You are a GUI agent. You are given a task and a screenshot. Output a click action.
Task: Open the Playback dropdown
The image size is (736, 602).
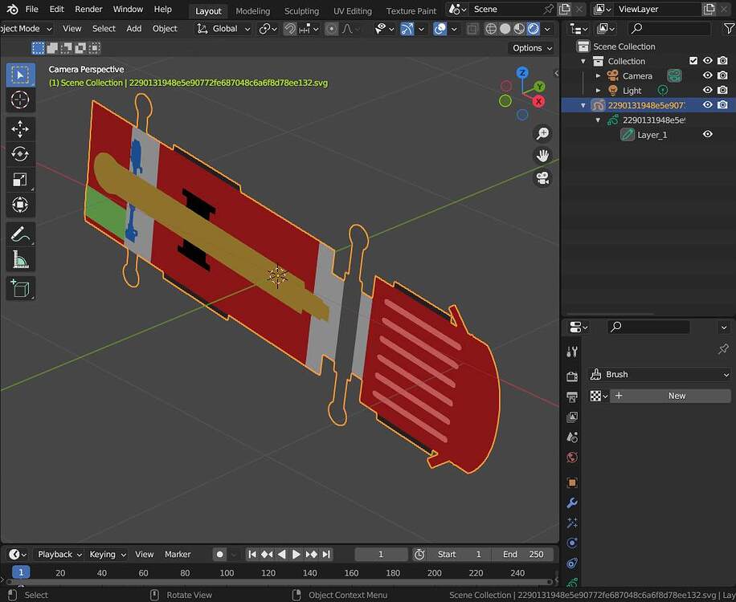[x=59, y=554]
